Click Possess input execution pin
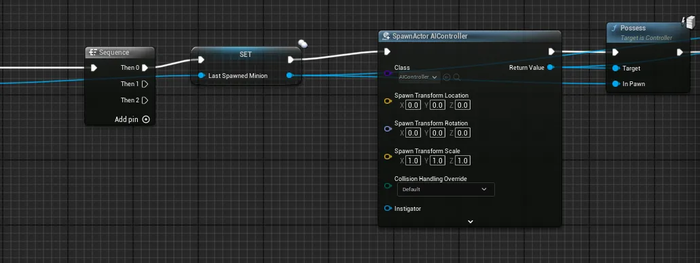Screen dimensions: 700x263 [616, 52]
